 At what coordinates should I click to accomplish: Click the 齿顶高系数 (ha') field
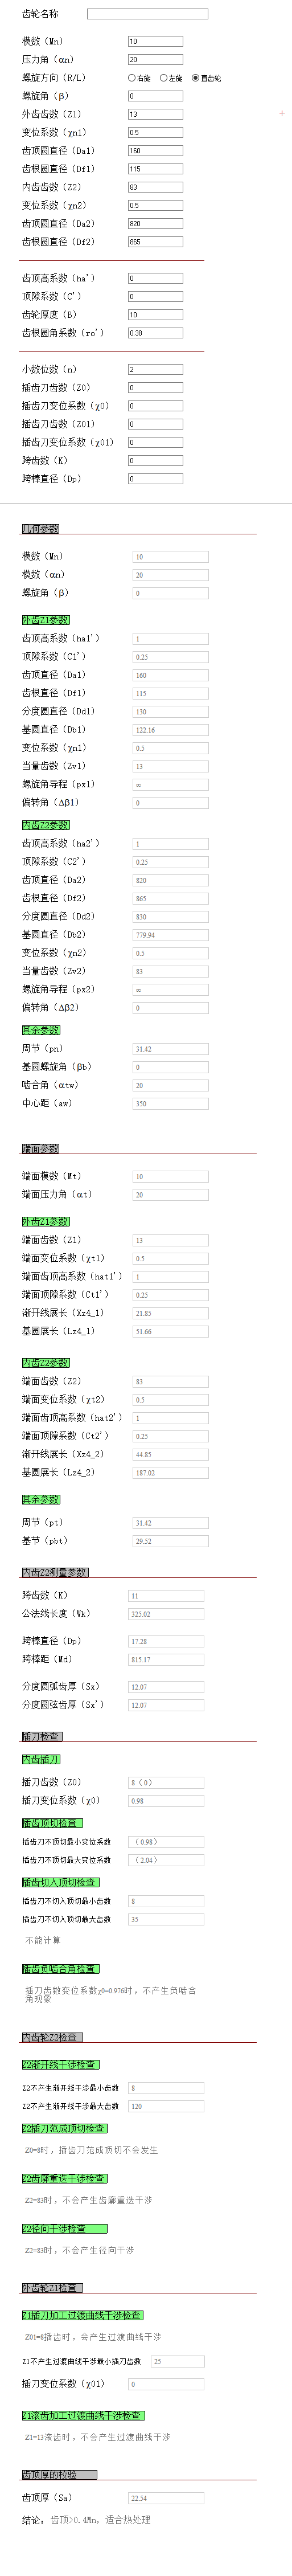pyautogui.click(x=155, y=278)
